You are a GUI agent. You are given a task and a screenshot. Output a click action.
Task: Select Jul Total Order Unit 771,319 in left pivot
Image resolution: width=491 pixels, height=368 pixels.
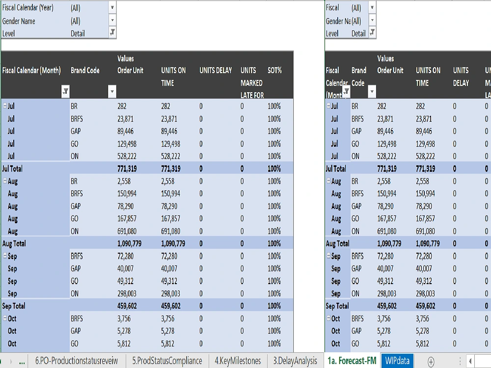pyautogui.click(x=127, y=169)
